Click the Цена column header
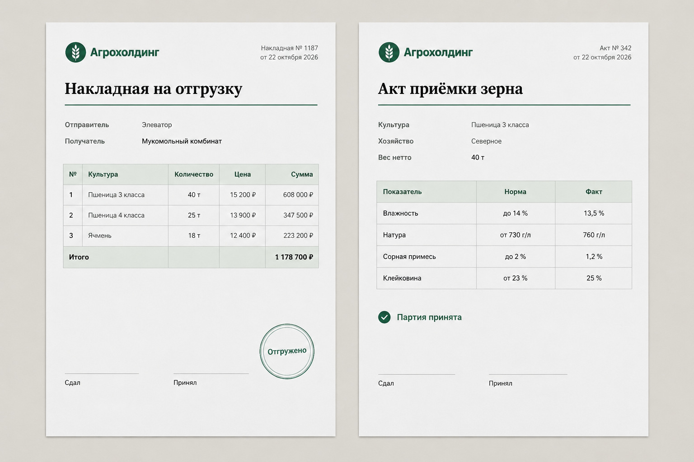The width and height of the screenshot is (694, 462). tap(243, 174)
